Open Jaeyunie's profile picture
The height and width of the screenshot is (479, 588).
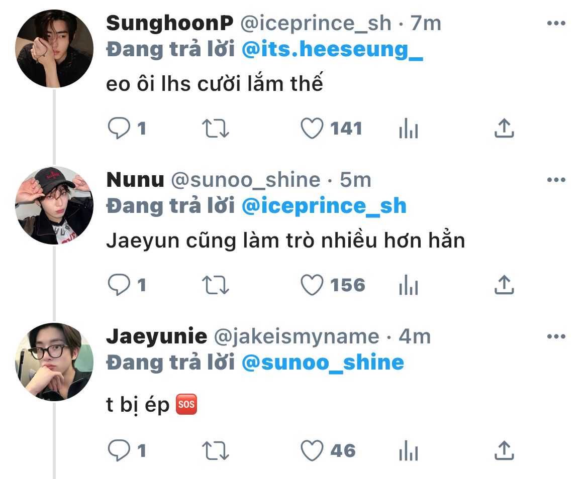54,362
